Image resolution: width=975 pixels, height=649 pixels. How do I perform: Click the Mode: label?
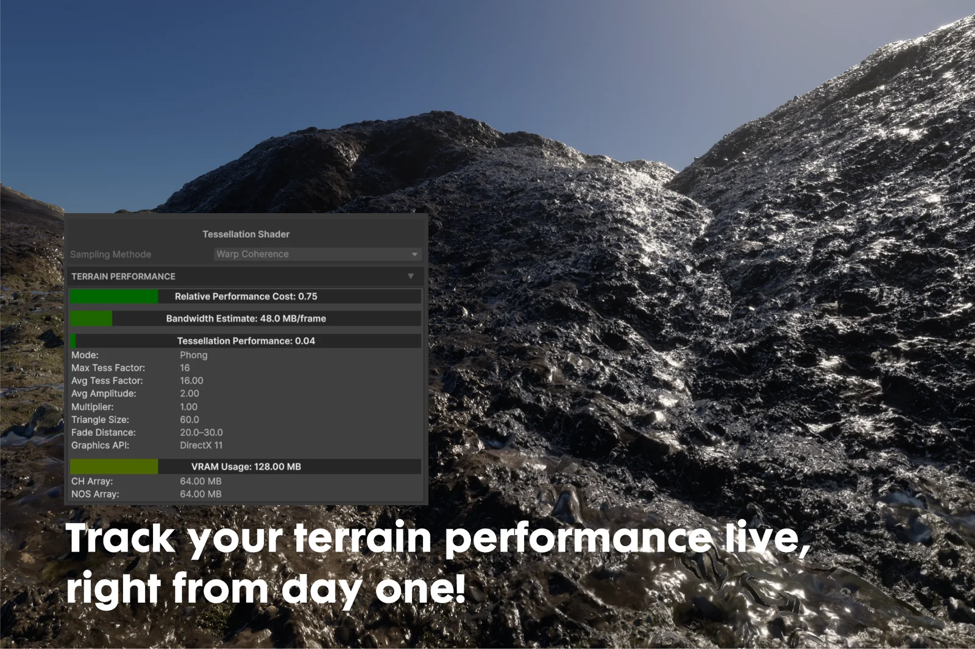pos(85,355)
